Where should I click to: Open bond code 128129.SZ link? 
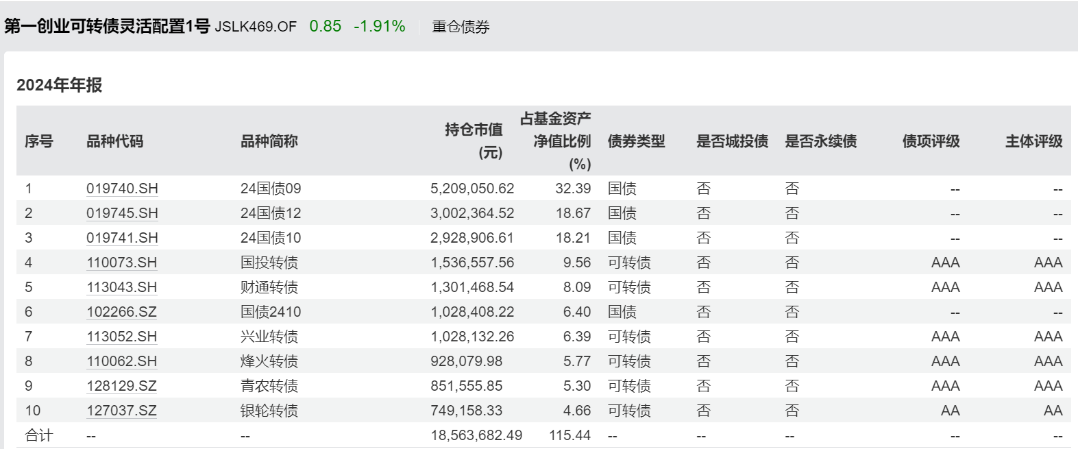[121, 386]
